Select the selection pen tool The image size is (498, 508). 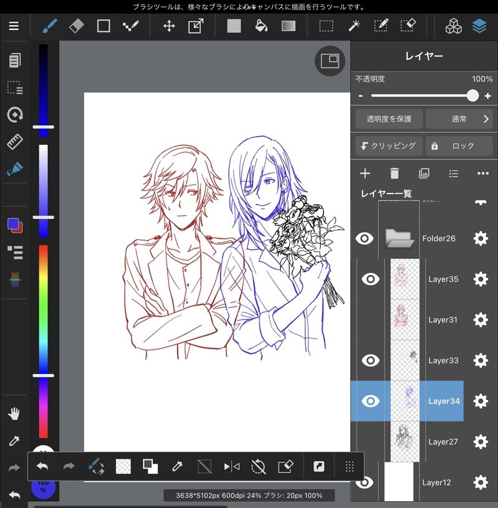[381, 26]
